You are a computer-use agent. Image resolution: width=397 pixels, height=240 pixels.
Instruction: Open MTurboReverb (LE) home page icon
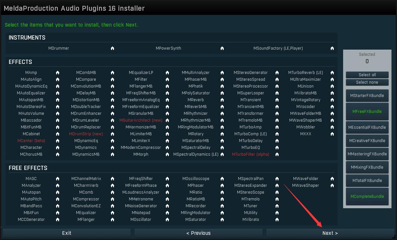[x=332, y=72]
